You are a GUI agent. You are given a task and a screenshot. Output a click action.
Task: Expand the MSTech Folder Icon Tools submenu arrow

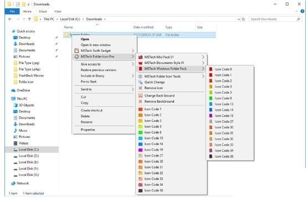[203, 77]
